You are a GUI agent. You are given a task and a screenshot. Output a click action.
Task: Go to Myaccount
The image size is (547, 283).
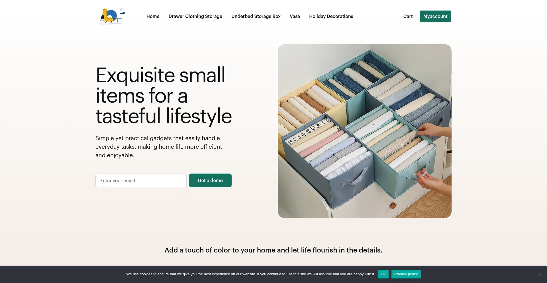435,16
